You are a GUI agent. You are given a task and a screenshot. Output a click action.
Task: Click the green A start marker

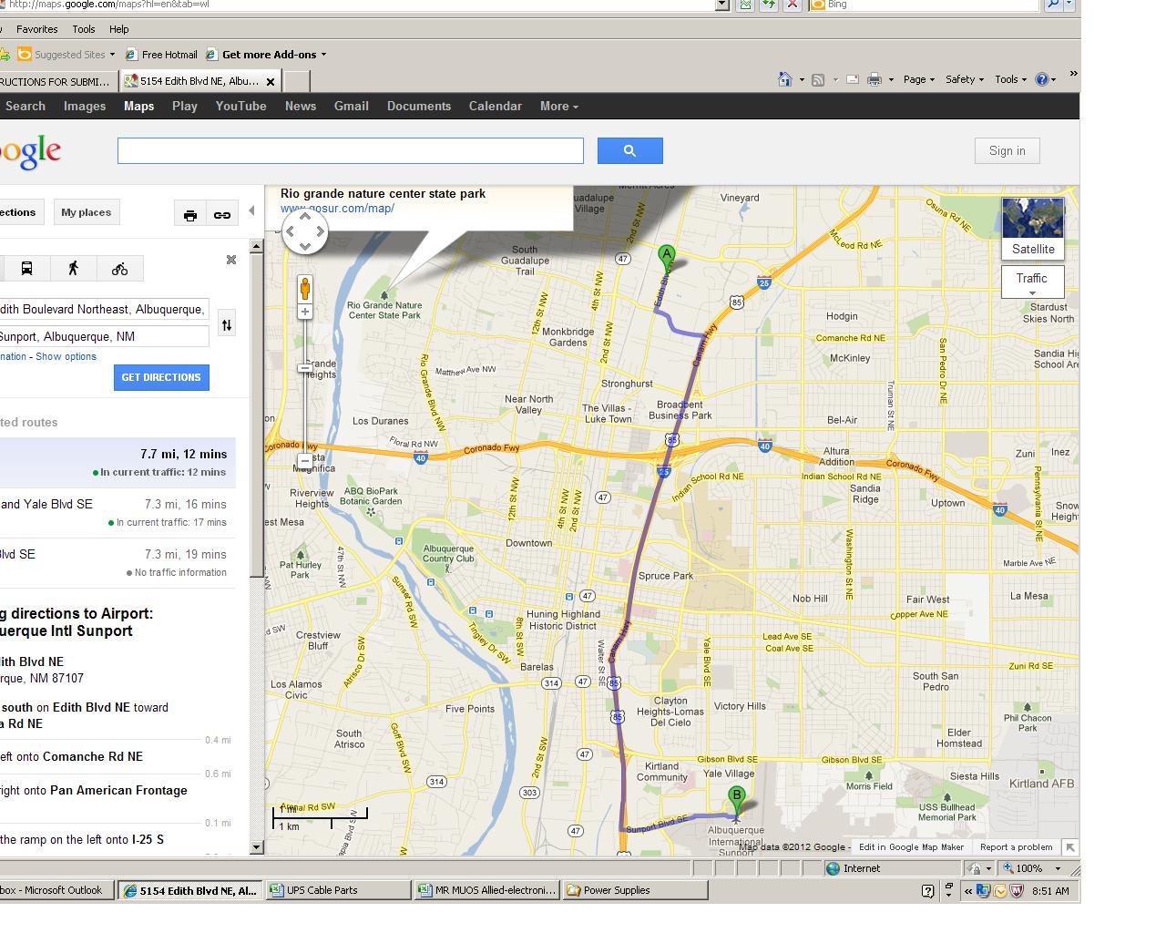point(667,258)
